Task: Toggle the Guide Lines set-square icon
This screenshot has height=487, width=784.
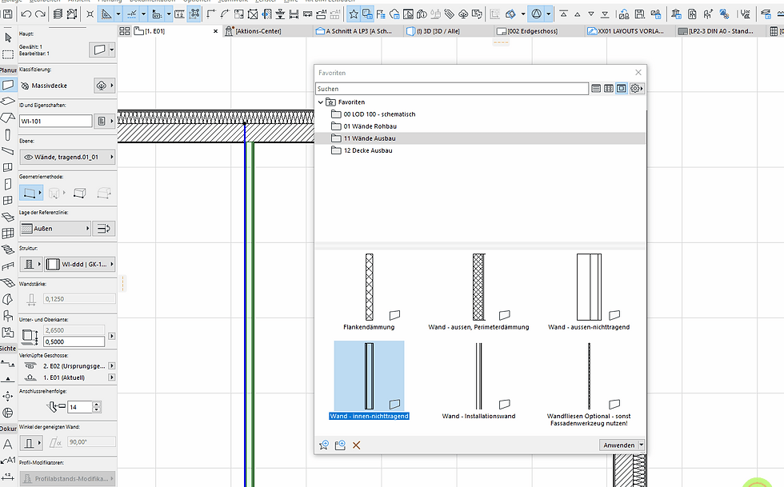Action: point(106,14)
